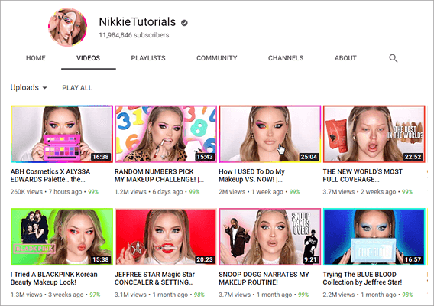
Task: Click RANDOM NUMBERS PICK MY MAKEUP CHALLENGE title
Action: pyautogui.click(x=159, y=175)
